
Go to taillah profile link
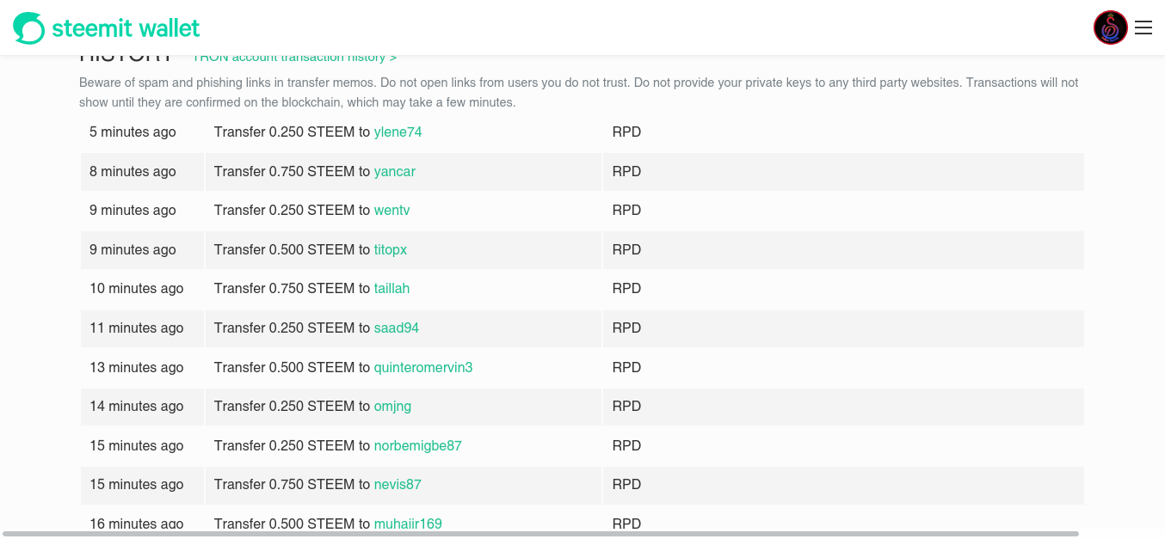(x=391, y=289)
